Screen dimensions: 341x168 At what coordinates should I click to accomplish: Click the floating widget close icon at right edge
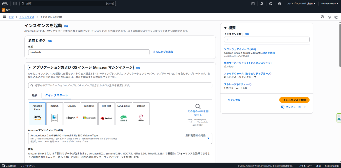tap(339, 116)
